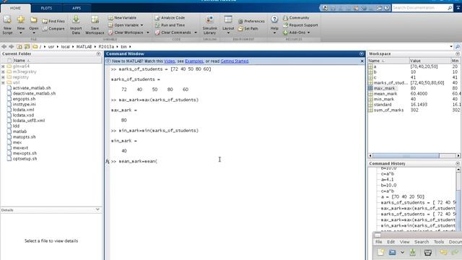Viewport: 462px width, 260px height.
Task: Open the Examples link
Action: pos(194,61)
